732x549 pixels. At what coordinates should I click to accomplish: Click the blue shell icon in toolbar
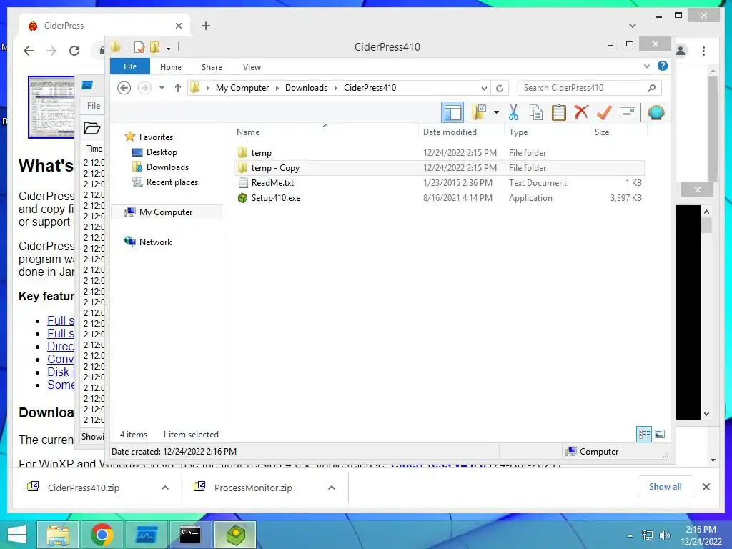pyautogui.click(x=656, y=112)
